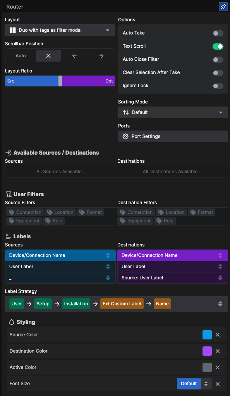Click the Font Size Default button
The width and height of the screenshot is (230, 396).
(x=189, y=384)
